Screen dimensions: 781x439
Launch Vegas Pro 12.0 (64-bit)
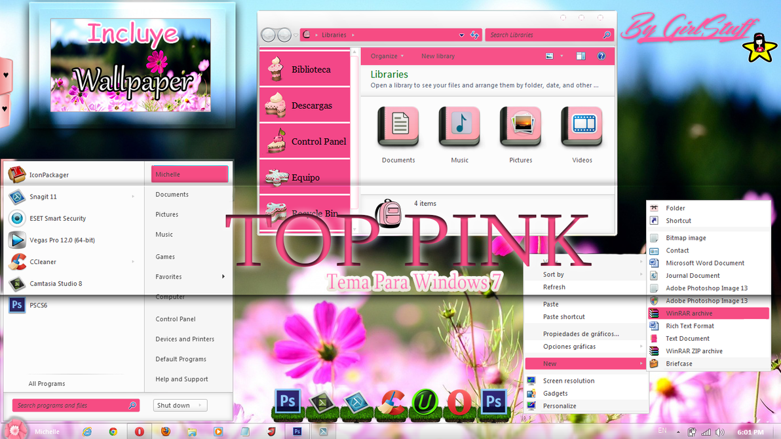(73, 240)
